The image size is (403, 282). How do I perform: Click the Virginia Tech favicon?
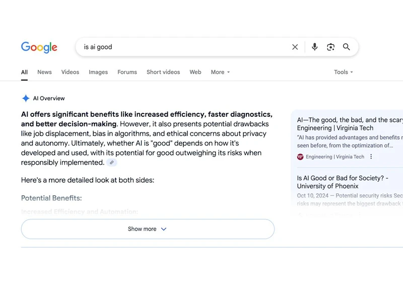click(300, 157)
